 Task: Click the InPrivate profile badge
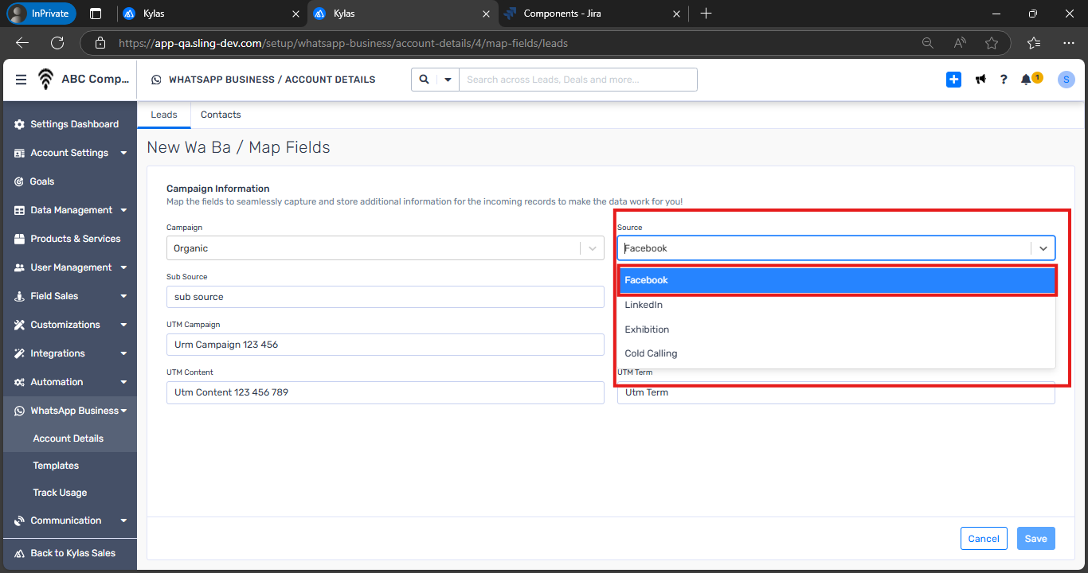[x=41, y=14]
